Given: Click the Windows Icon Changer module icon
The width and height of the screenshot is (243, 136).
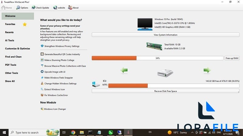Looking at the screenshot, I should pyautogui.click(x=42, y=109).
